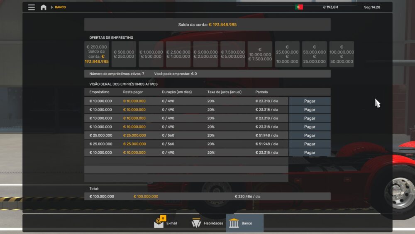The height and width of the screenshot is (234, 415).
Task: Select the €1.000.000 / €500.000 loan offer tile
Action: 151,54
